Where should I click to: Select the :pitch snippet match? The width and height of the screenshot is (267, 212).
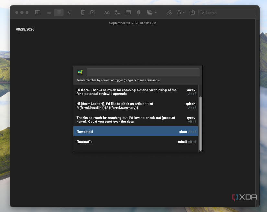click(136, 106)
